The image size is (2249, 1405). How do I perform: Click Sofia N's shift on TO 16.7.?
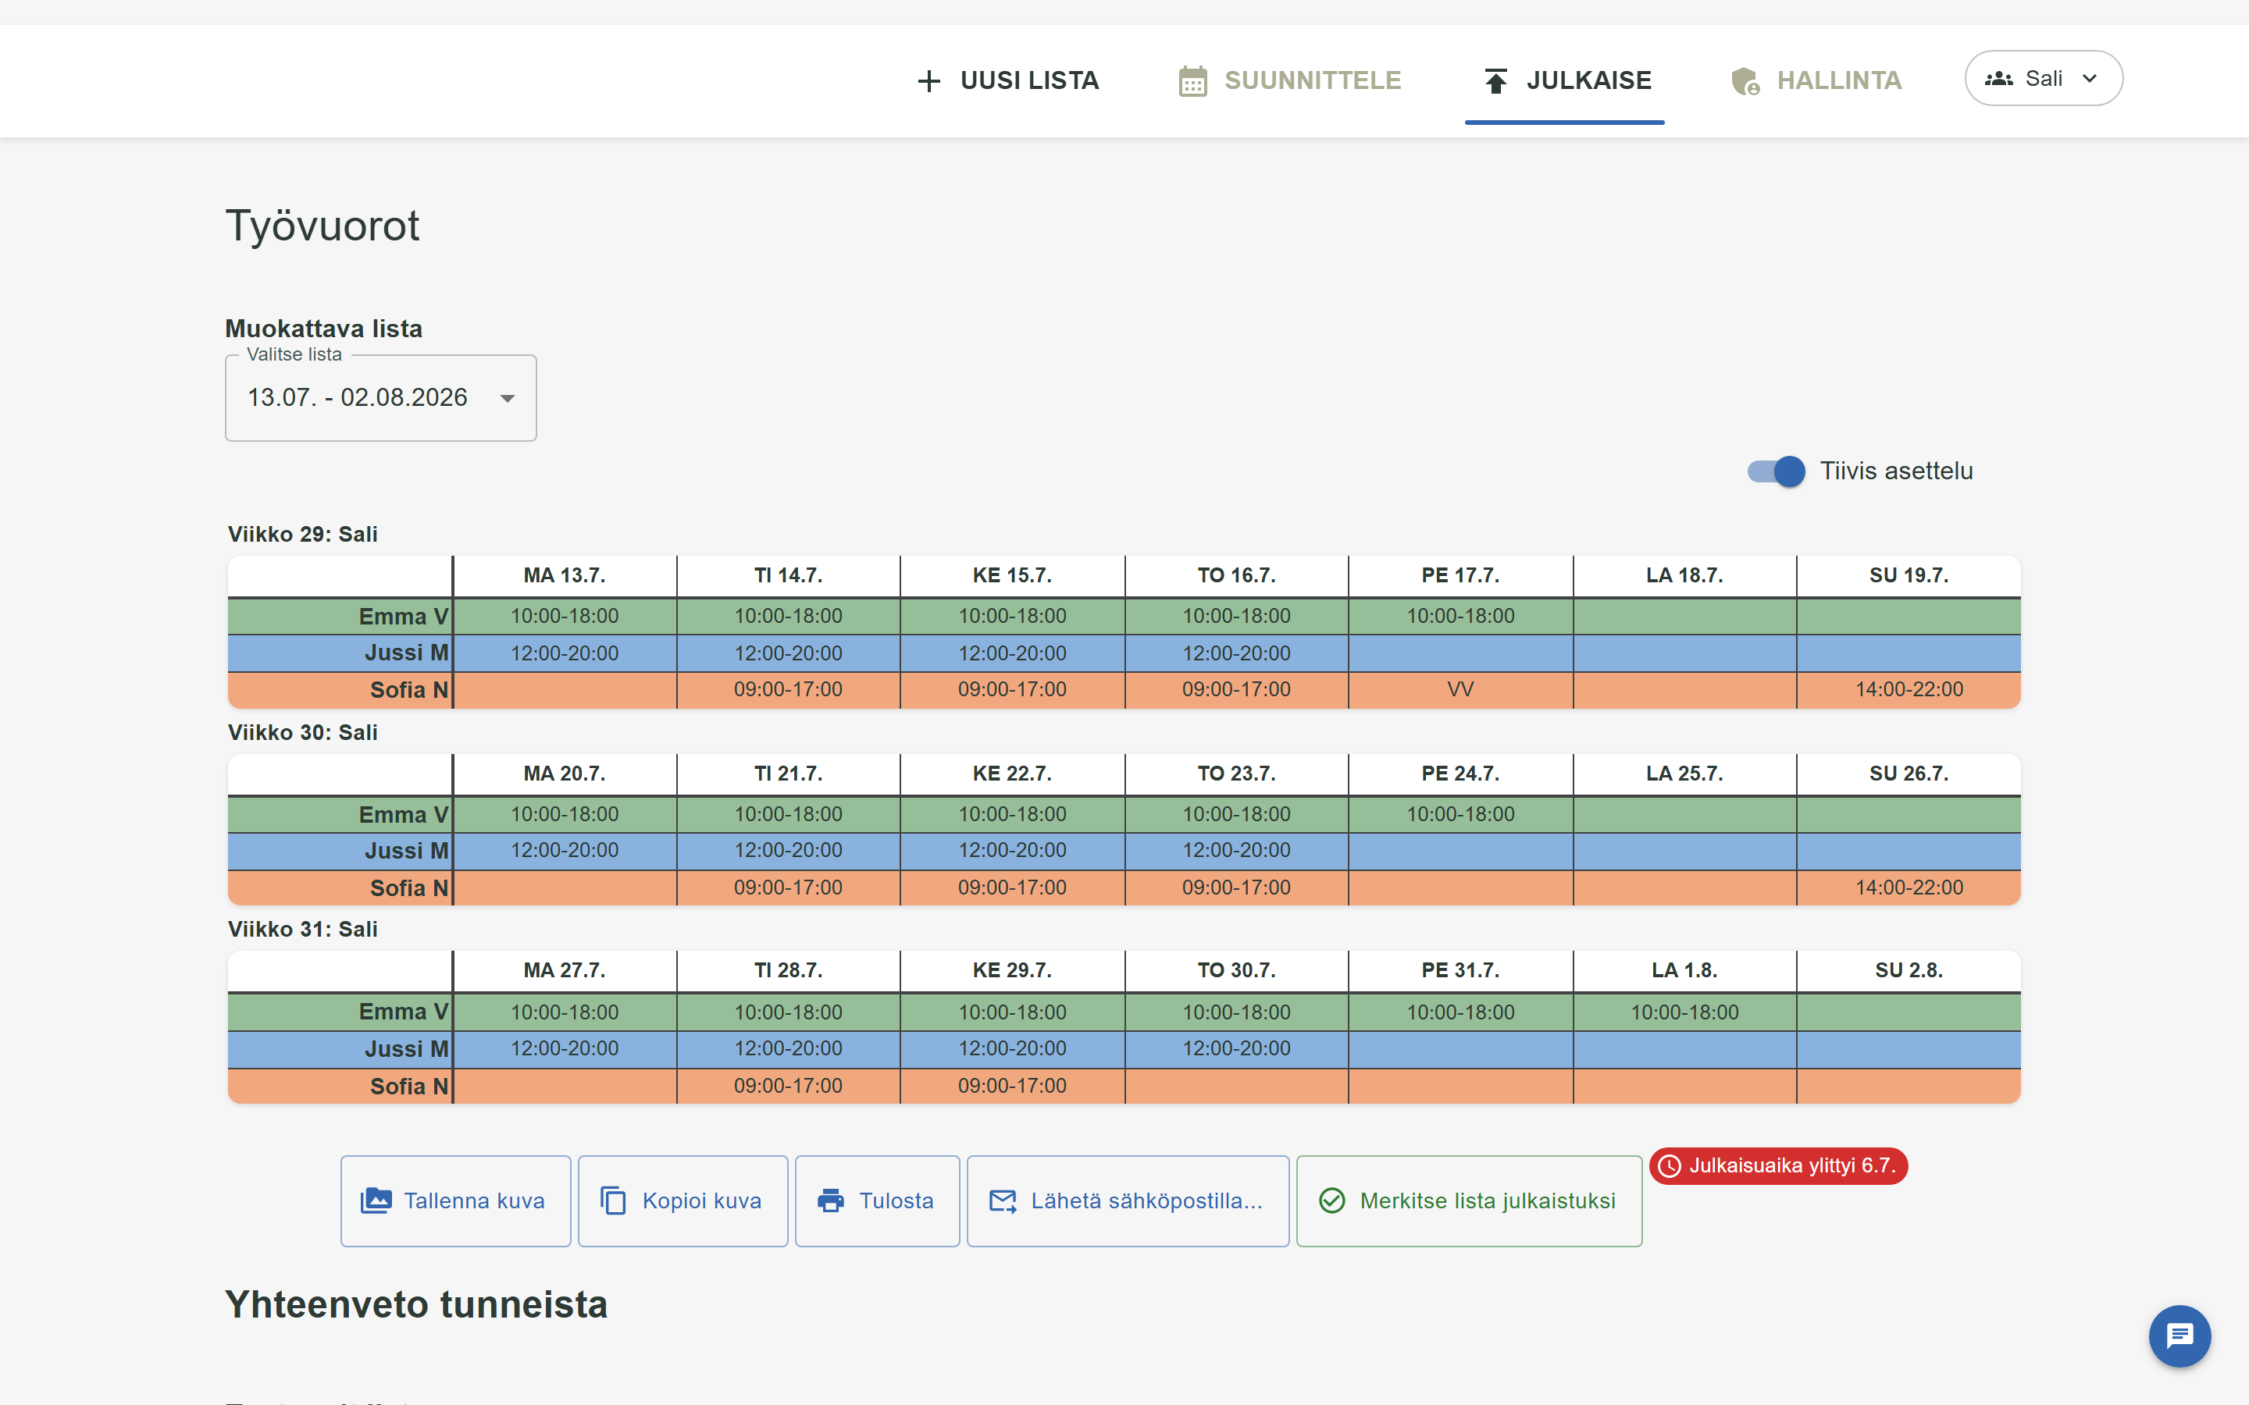click(x=1236, y=689)
